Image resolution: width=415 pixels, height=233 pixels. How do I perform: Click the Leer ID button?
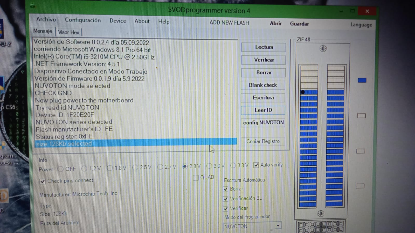click(x=263, y=110)
